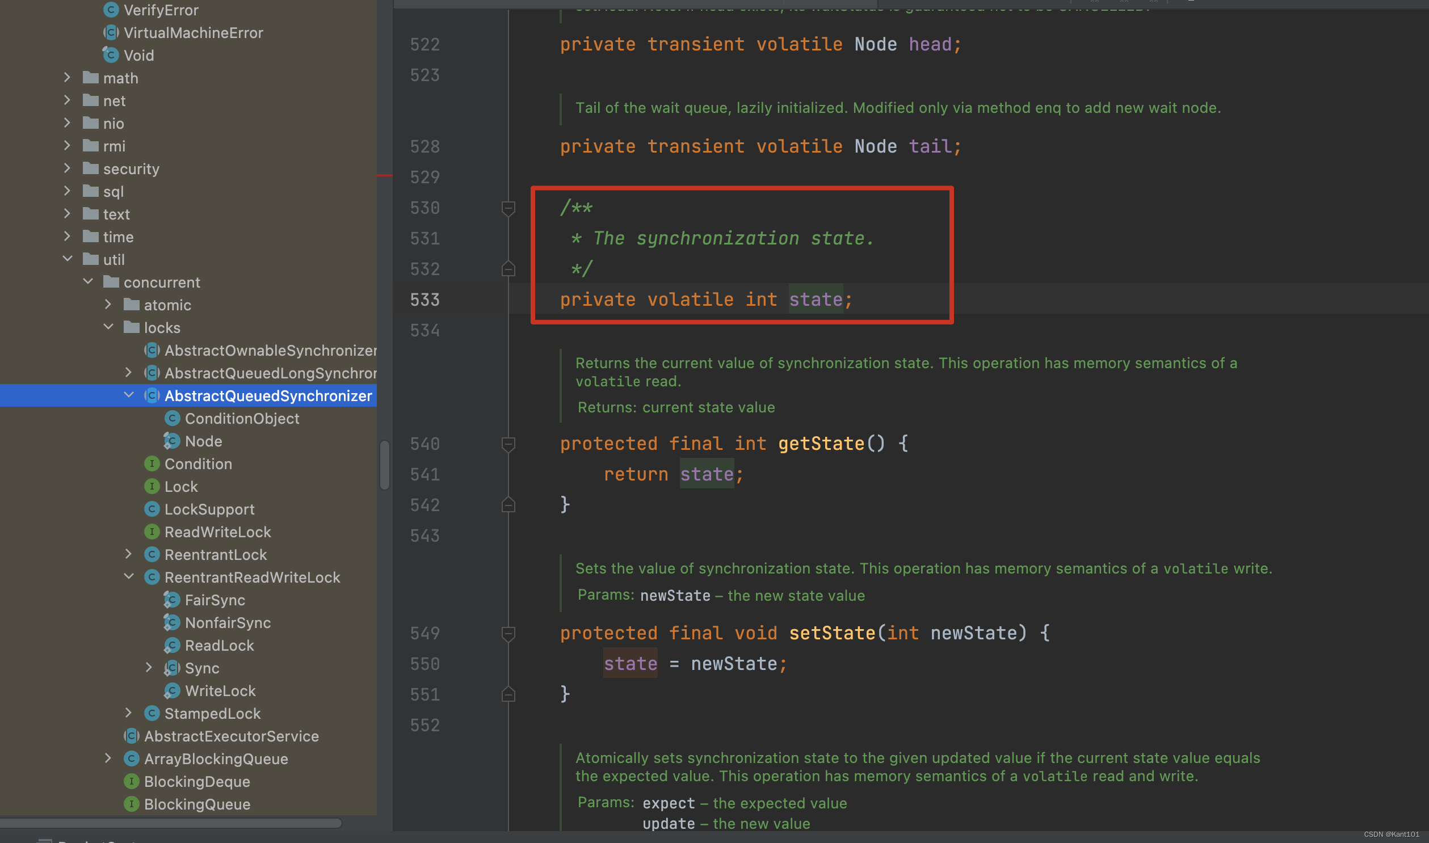Click the AbstractExecutorService abstract class icon

click(x=131, y=736)
